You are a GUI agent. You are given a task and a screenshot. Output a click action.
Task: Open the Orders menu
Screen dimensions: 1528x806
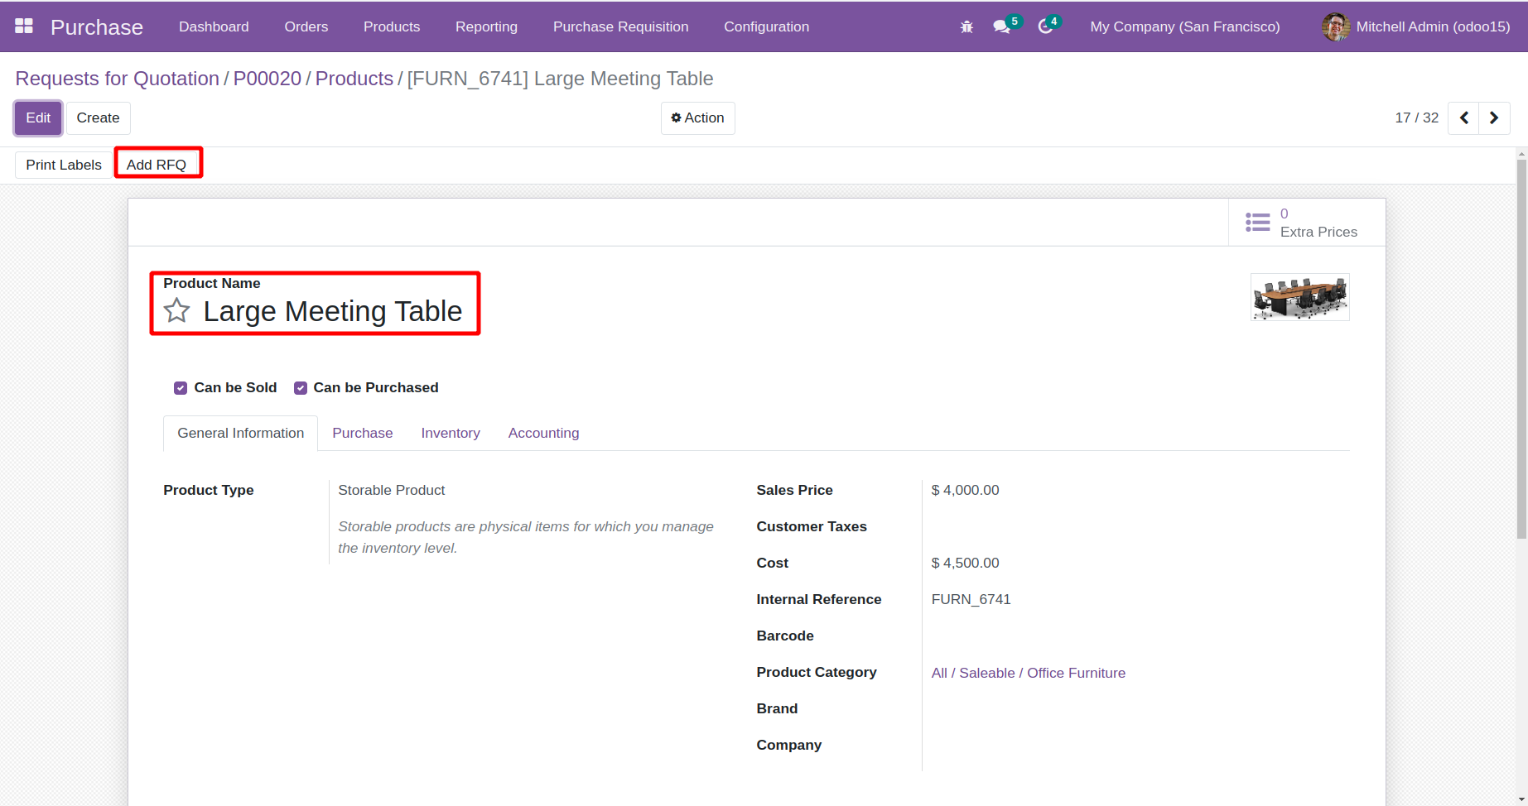[306, 26]
